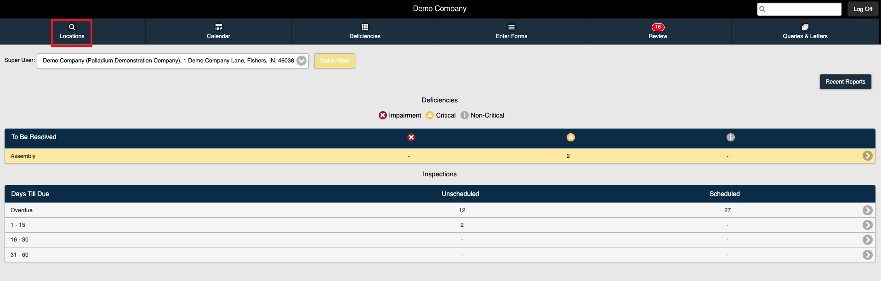This screenshot has width=881, height=281.
Task: Click the Non-Critical legend info icon
Action: (x=465, y=115)
